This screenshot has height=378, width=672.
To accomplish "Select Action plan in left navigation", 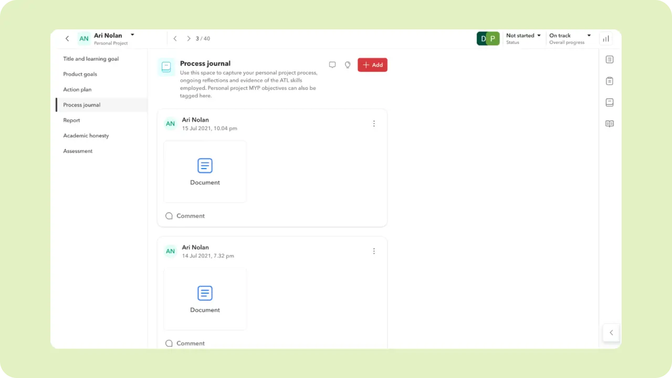I will tap(77, 90).
